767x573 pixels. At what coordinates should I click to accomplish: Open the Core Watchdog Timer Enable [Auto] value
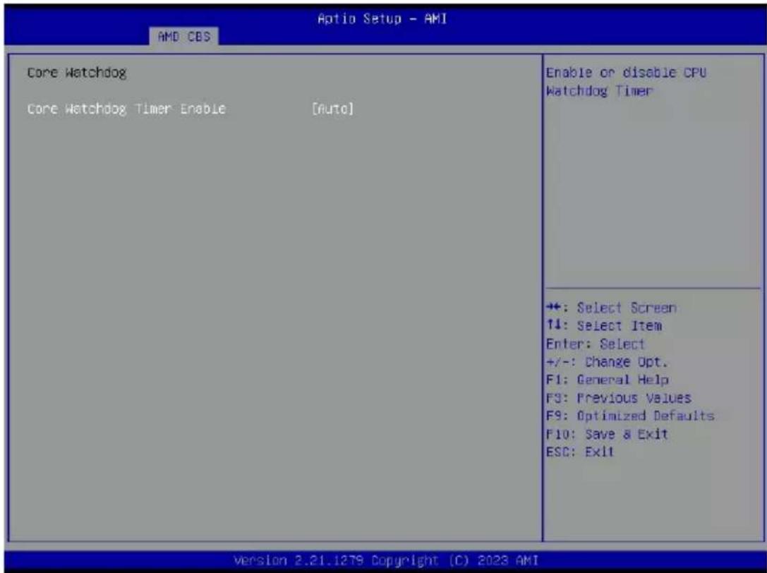pos(332,109)
